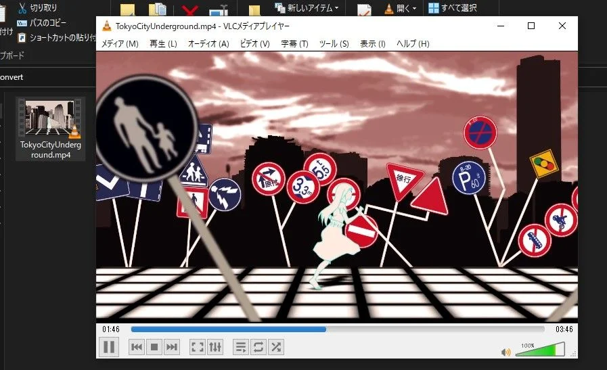The width and height of the screenshot is (607, 370).
Task: Open the メディア (M) menu
Action: pyautogui.click(x=120, y=44)
